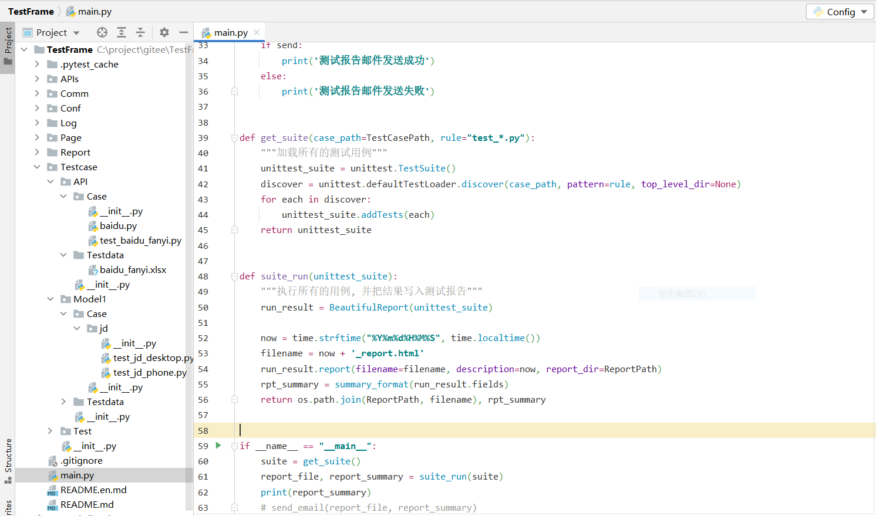Click the Python file icon beside baidu.py
This screenshot has height=516, width=876.
click(93, 226)
